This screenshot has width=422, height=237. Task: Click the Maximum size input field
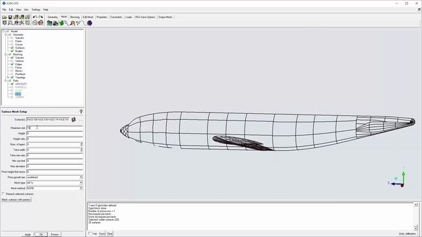coord(55,128)
